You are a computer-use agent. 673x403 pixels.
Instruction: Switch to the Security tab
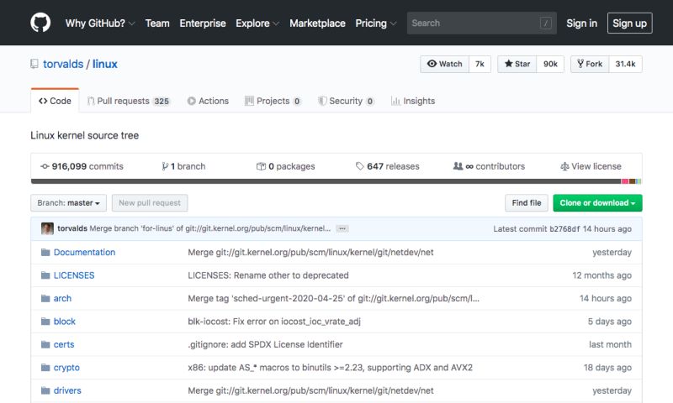[x=346, y=101]
